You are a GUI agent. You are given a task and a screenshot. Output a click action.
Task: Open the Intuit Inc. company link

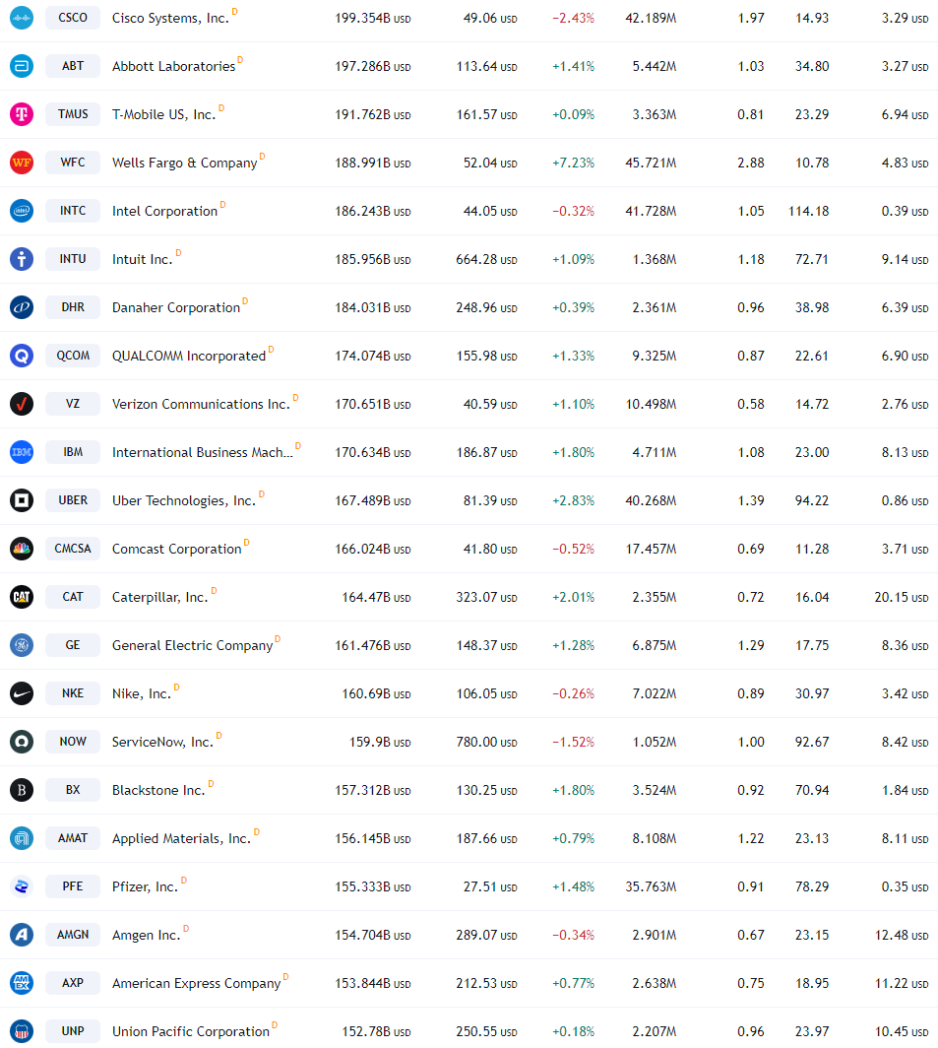tap(143, 259)
